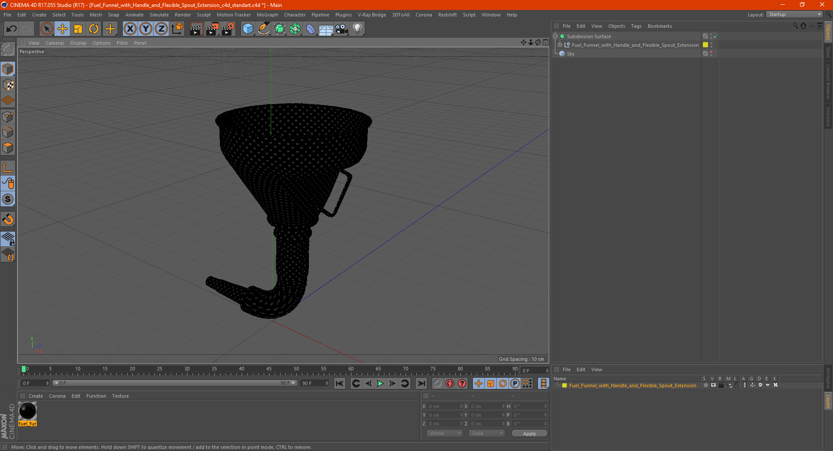The width and height of the screenshot is (833, 451).
Task: Click the magnet Workplane snapping icon
Action: pyautogui.click(x=8, y=219)
